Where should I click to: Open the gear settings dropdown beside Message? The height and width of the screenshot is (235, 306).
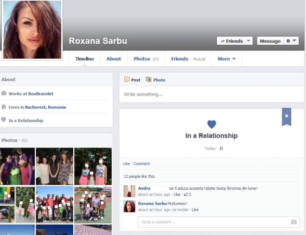tap(291, 41)
